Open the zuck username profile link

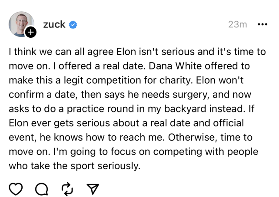(x=54, y=24)
